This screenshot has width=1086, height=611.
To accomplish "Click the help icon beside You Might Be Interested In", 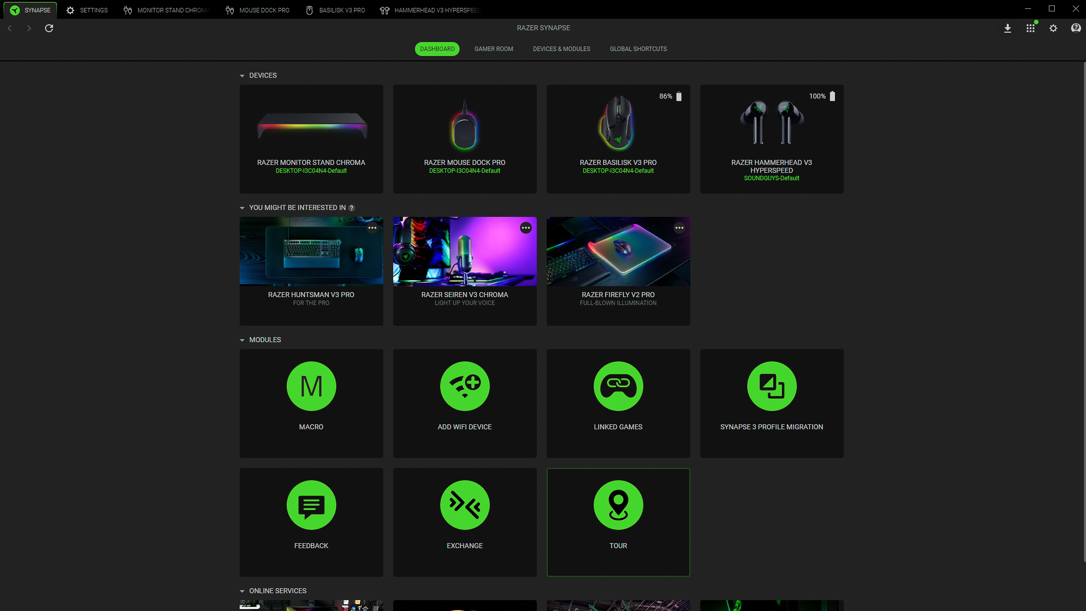I will pyautogui.click(x=352, y=208).
